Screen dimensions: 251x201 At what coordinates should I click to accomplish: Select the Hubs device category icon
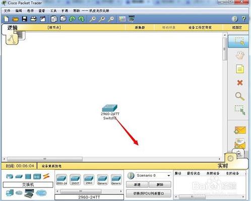(28, 177)
